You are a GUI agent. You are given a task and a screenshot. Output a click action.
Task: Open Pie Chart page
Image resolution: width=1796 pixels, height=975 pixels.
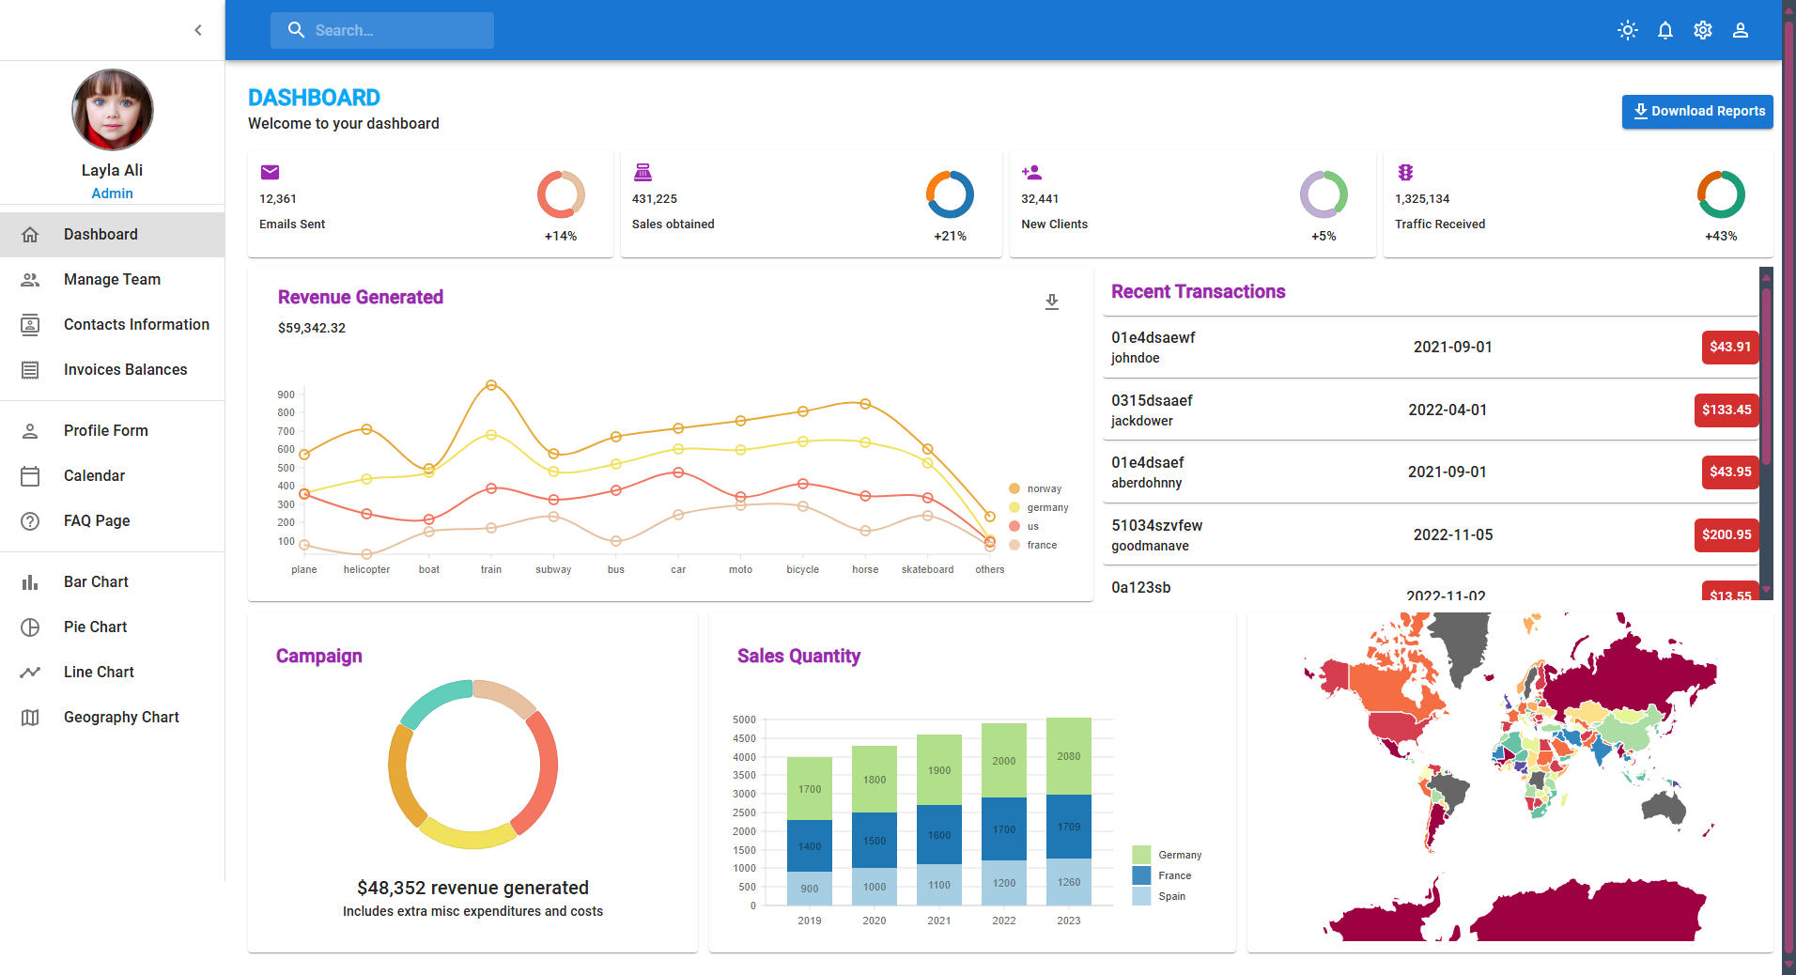113,627
